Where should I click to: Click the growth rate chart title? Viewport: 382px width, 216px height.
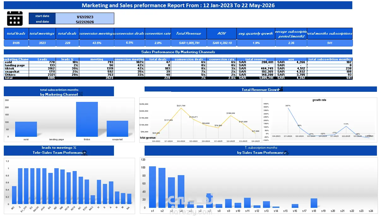319,100
